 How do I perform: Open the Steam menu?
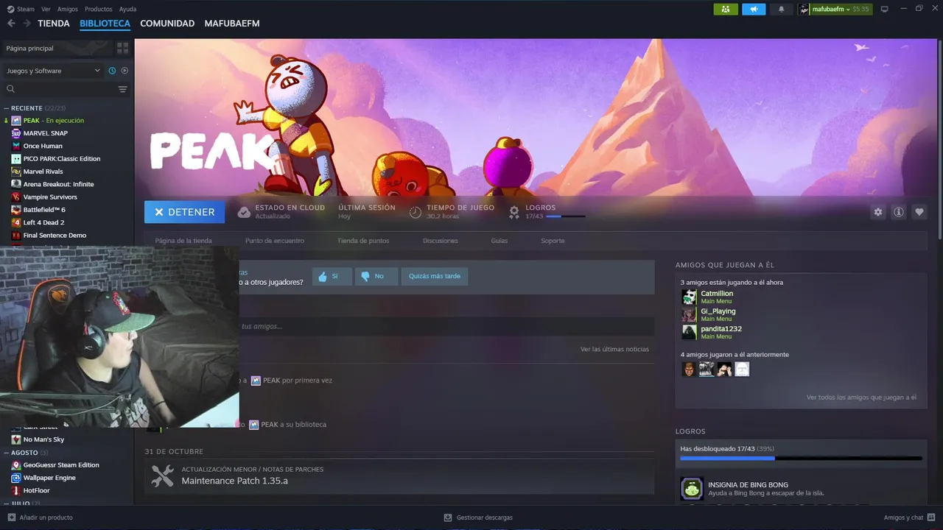[x=21, y=9]
